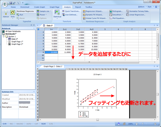Click the Plot Equation icon
Screen dimensions: 161x127
click(111, 18)
